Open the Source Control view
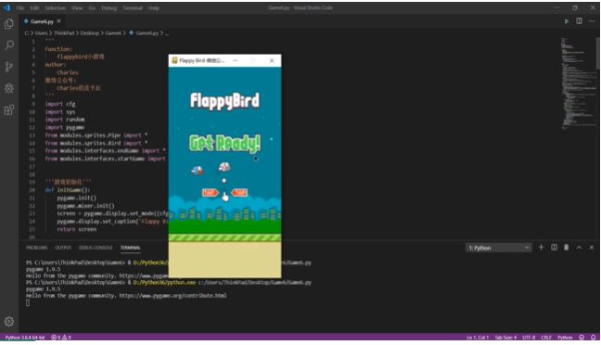 (9, 67)
